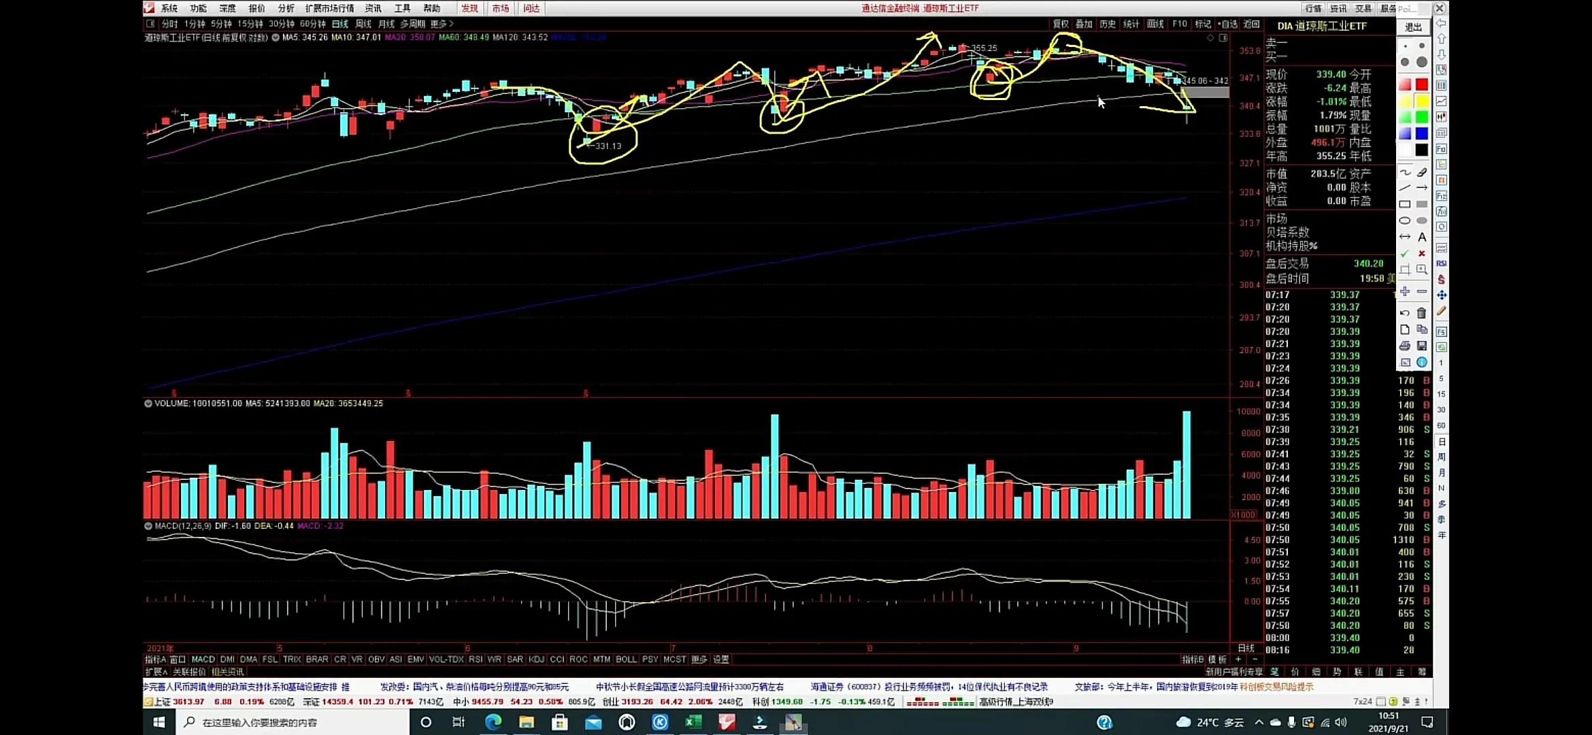Toggle the VOLUME panel indicator circle
Screen dimensions: 1592x735
148,404
